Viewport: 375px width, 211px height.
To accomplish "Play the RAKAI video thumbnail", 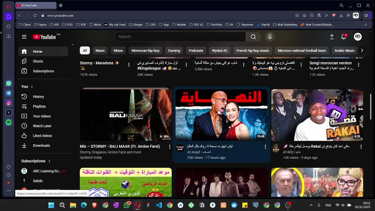I will click(317, 115).
